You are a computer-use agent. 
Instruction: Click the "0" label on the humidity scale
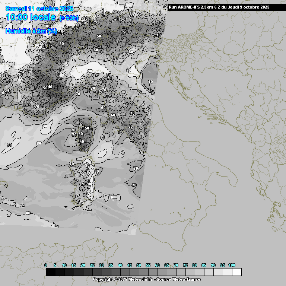(x=45, y=265)
